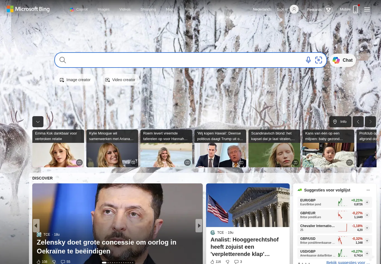Image resolution: width=381 pixels, height=264 pixels.
Task: Expand the more navigation items ellipsis
Action: tap(206, 9)
